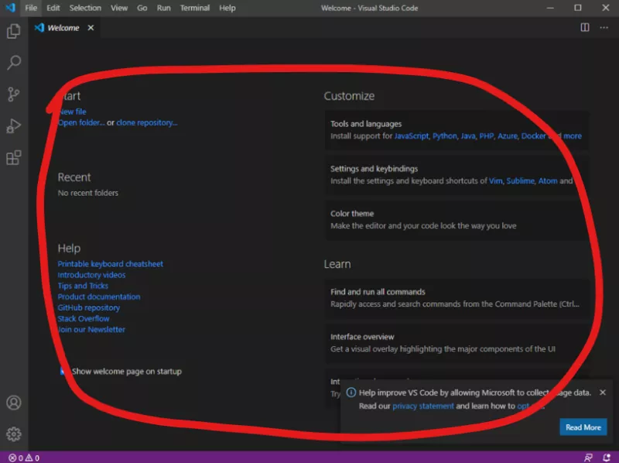Image resolution: width=619 pixels, height=463 pixels.
Task: Click the info icon in notification
Action: (351, 393)
